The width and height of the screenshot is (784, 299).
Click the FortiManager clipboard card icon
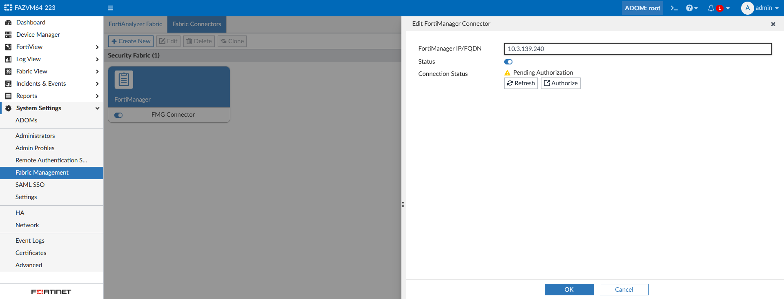(124, 80)
